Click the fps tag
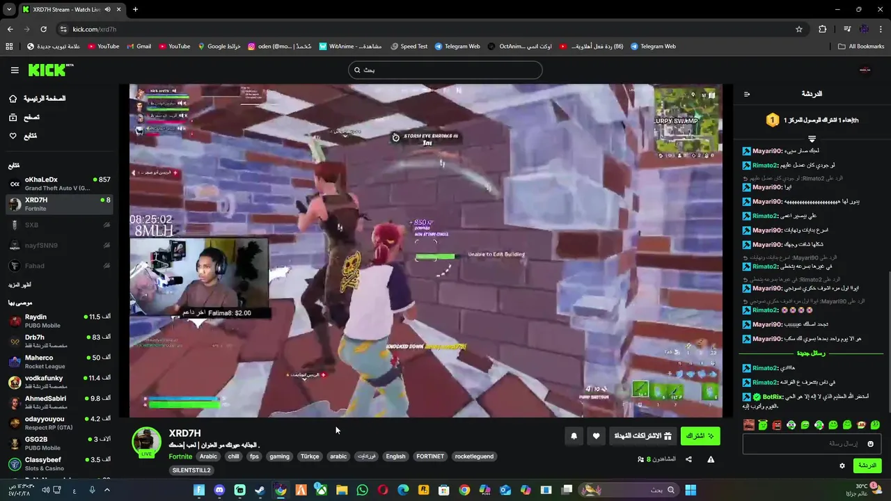Viewport: 891px width, 501px height. coord(254,456)
